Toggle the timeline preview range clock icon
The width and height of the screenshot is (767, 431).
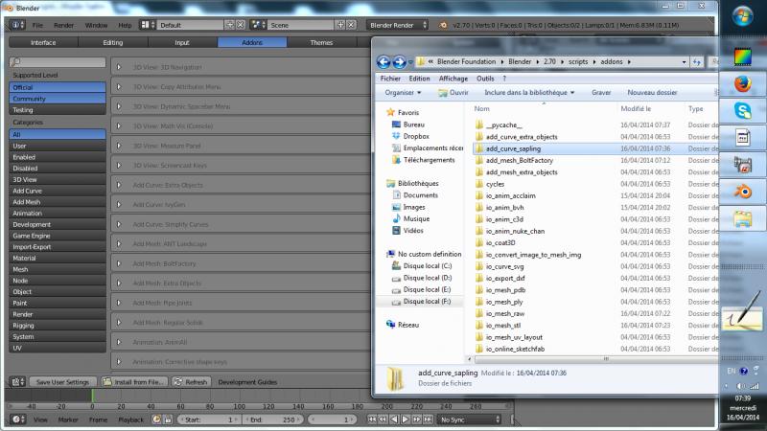pyautogui.click(x=156, y=420)
